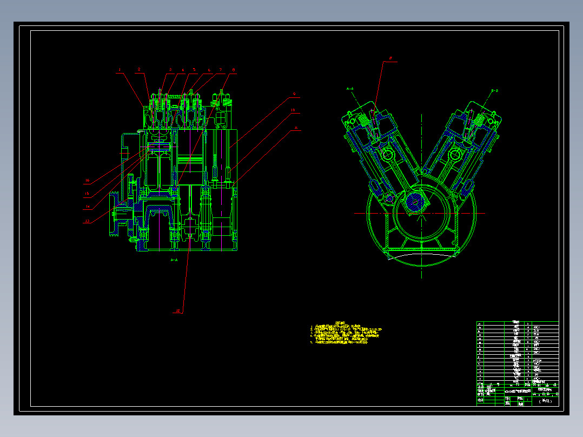Image resolution: width=583 pixels, height=437 pixels.
Task: Click part callout number 15
Action: 87,194
